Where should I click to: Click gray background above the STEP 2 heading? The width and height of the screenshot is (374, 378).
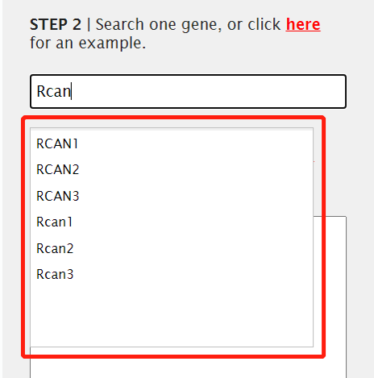(188, 7)
